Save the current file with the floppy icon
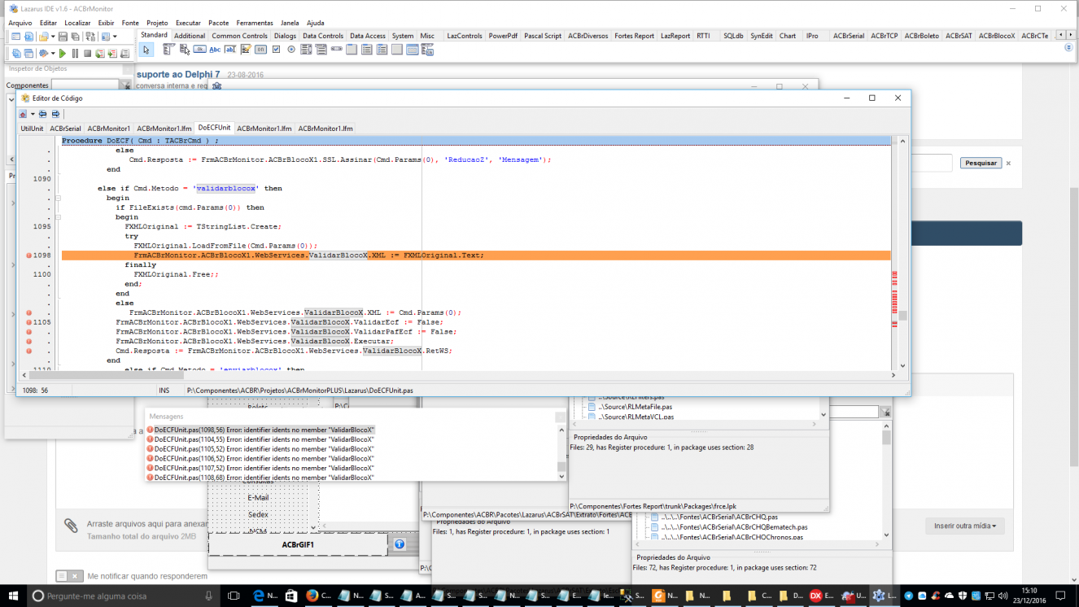 63,37
